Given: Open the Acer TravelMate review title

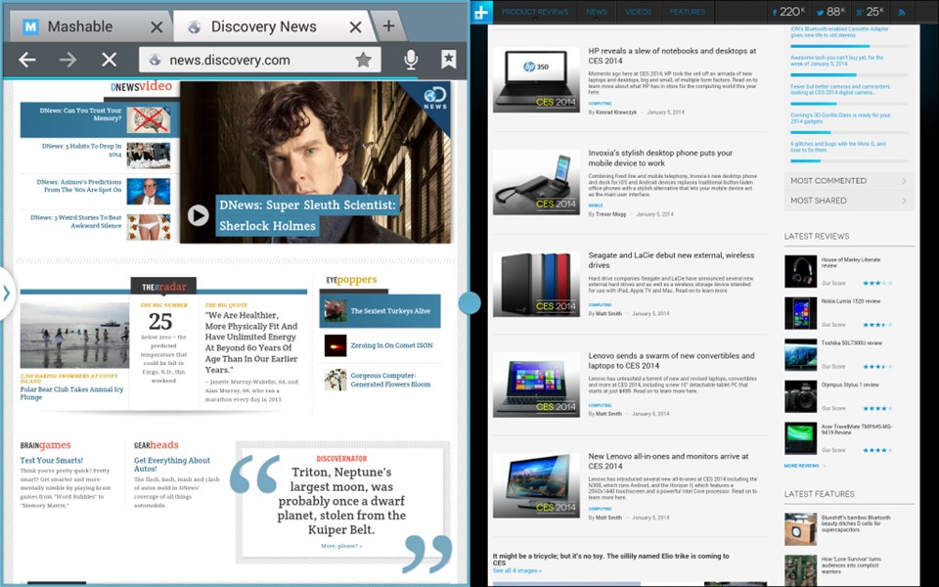Looking at the screenshot, I should click(x=857, y=429).
